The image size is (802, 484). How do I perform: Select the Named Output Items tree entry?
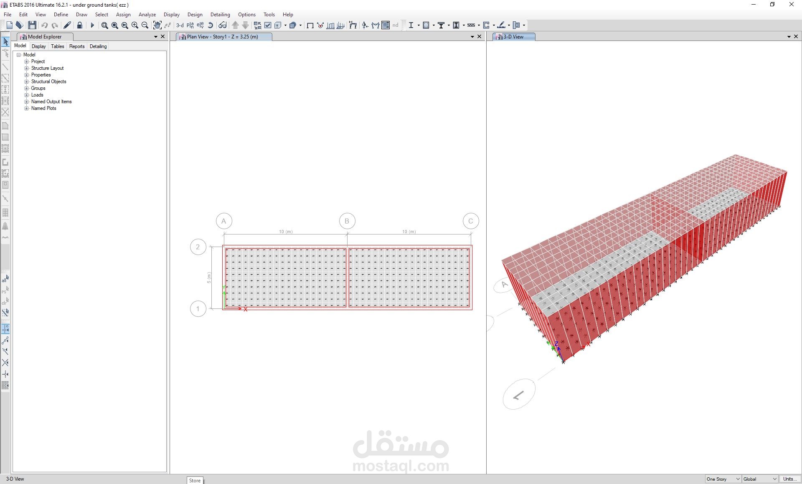click(51, 102)
